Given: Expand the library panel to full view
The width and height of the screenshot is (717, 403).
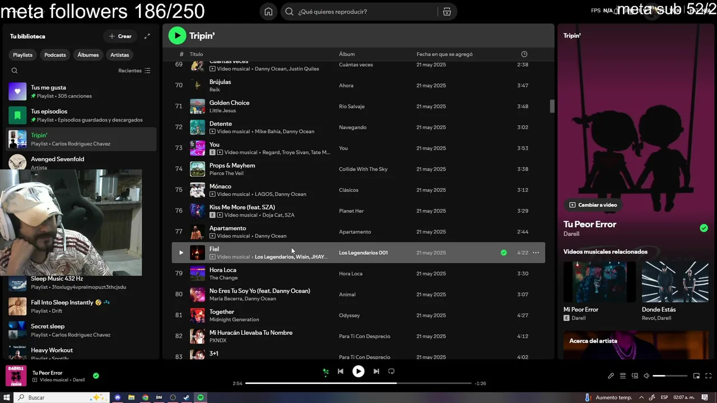Looking at the screenshot, I should [147, 36].
